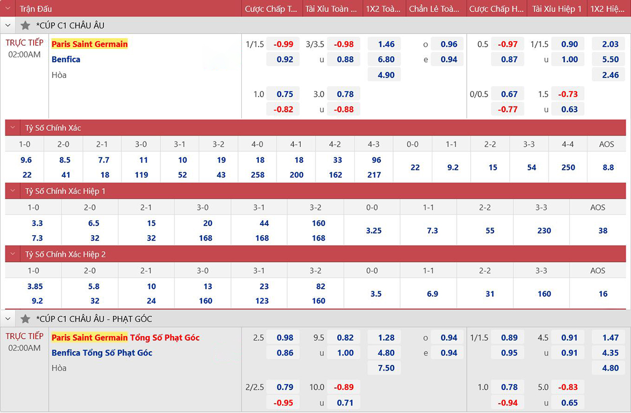Open the Paris Saint Germain match link
Image resolution: width=631 pixels, height=413 pixels.
coord(89,44)
